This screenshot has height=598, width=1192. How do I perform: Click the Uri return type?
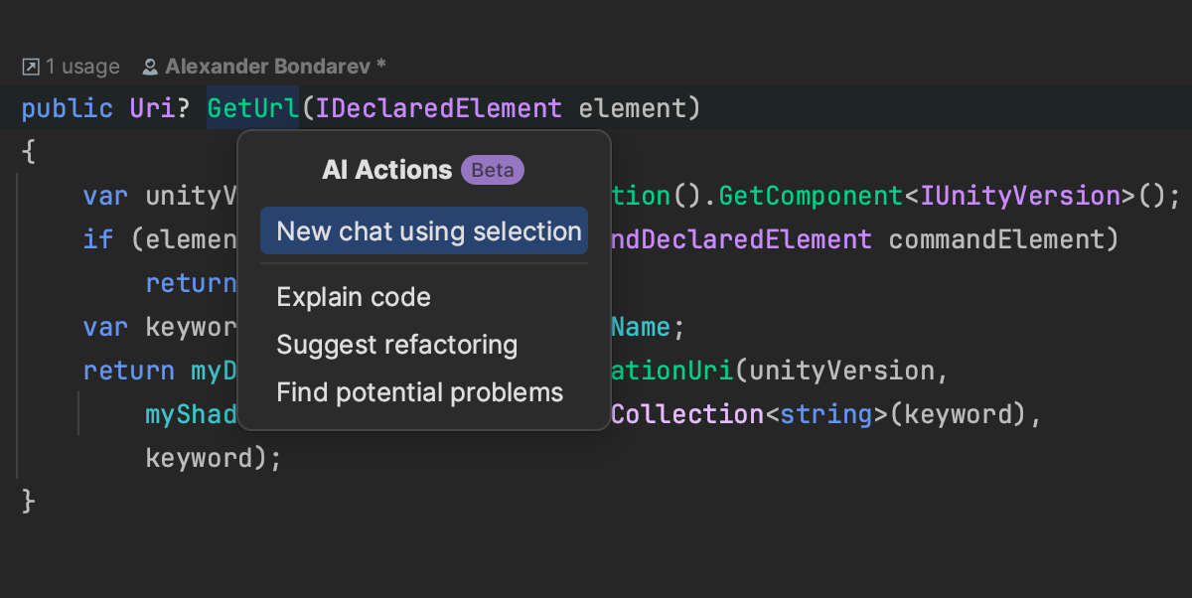click(x=153, y=108)
